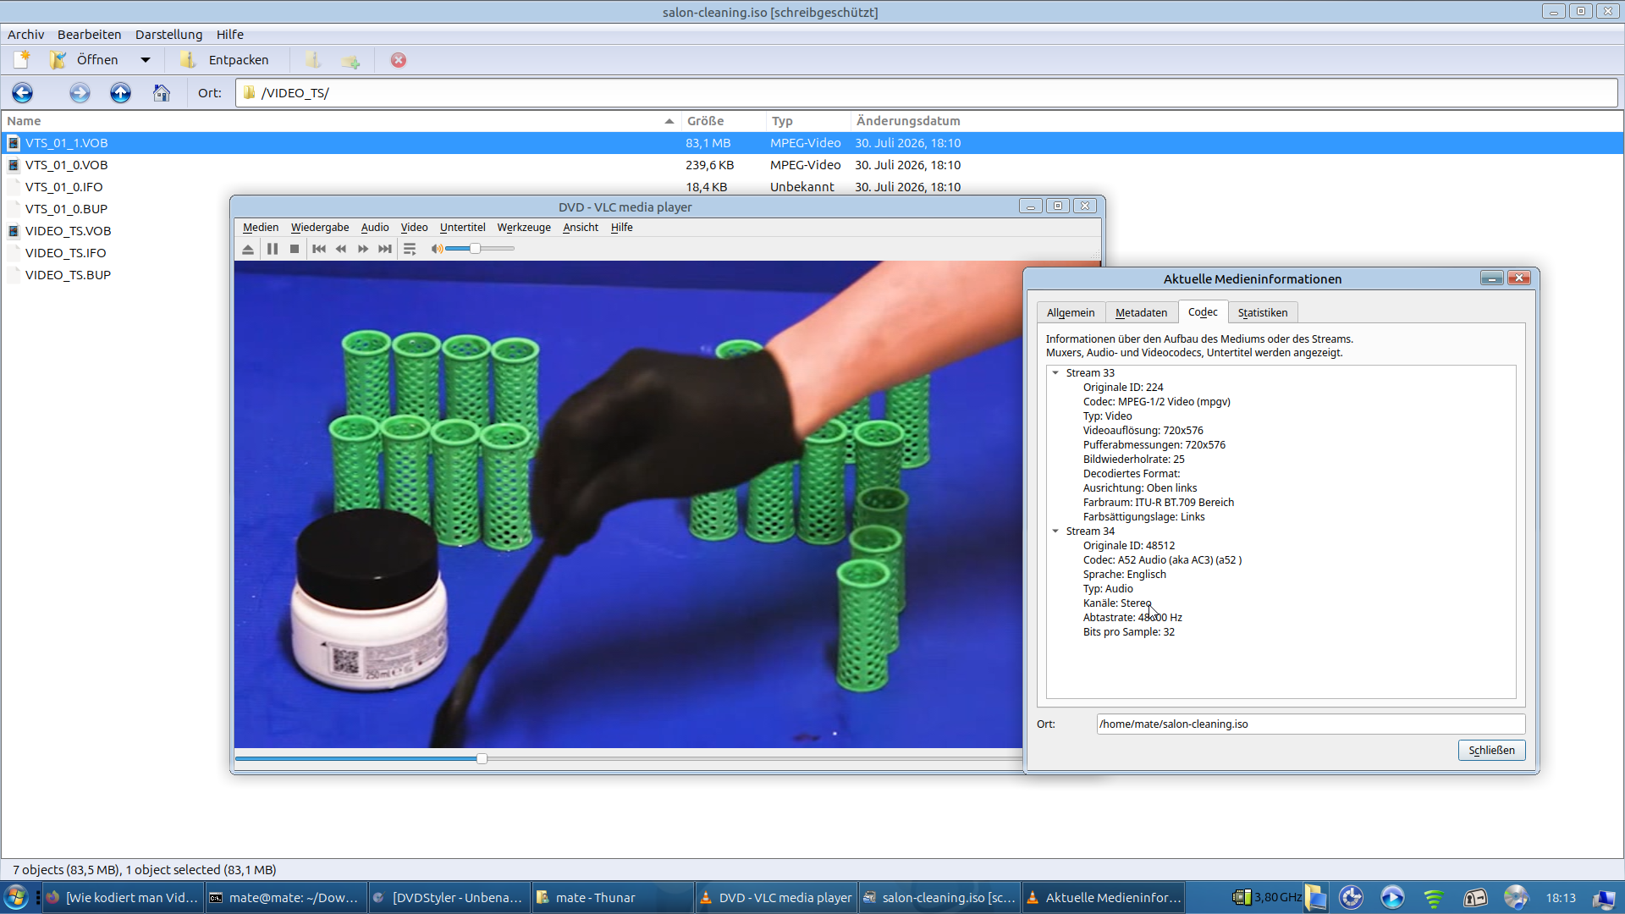Collapse the Stream 34 tree node

[x=1055, y=531]
